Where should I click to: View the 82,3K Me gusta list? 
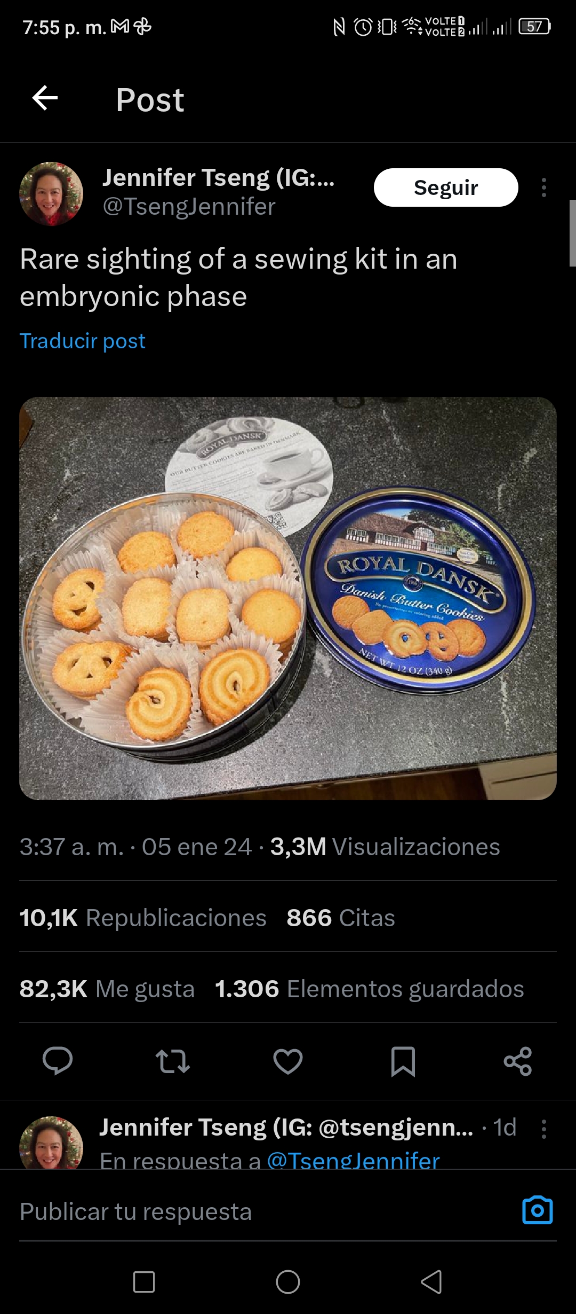[x=107, y=989]
